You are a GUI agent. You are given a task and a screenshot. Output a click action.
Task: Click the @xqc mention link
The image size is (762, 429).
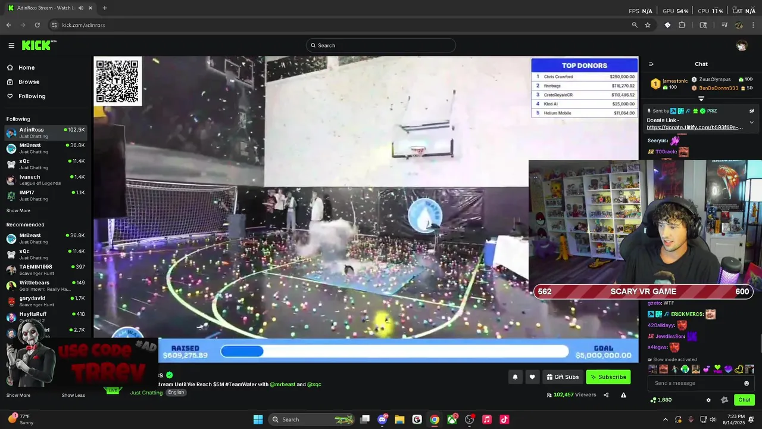click(314, 384)
